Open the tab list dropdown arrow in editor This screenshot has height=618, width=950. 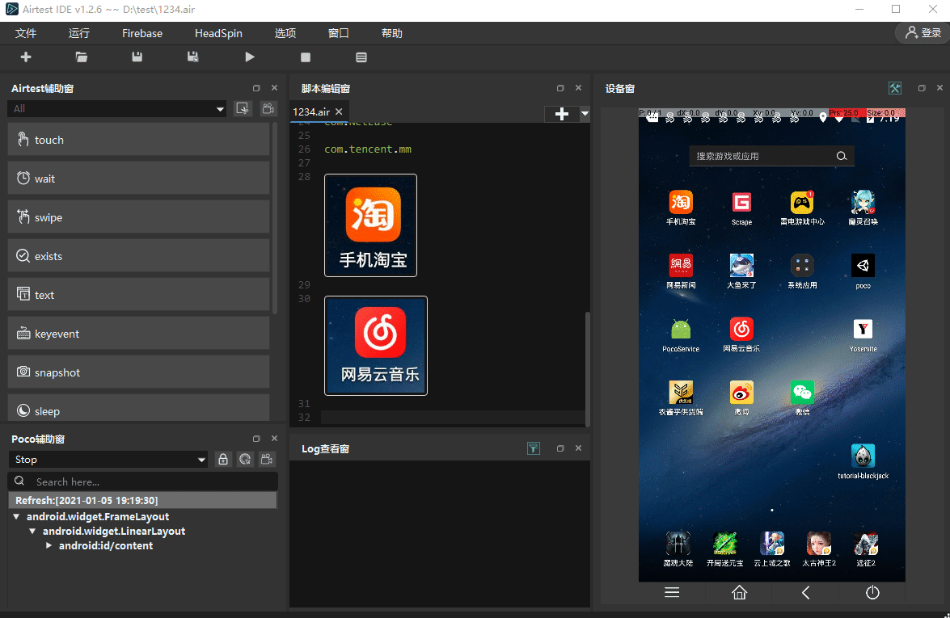click(x=585, y=114)
